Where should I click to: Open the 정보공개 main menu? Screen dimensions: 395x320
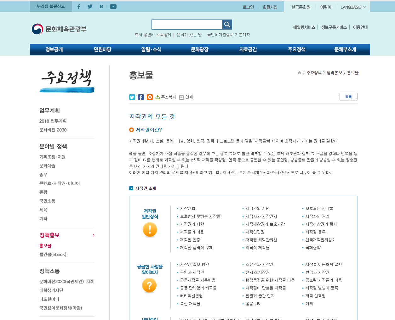[x=54, y=49]
